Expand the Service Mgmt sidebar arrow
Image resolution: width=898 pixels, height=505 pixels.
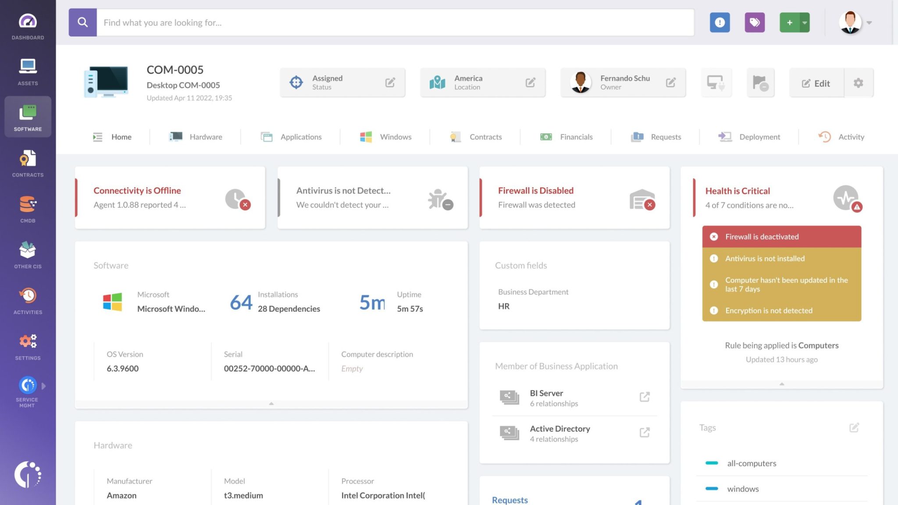tap(44, 386)
